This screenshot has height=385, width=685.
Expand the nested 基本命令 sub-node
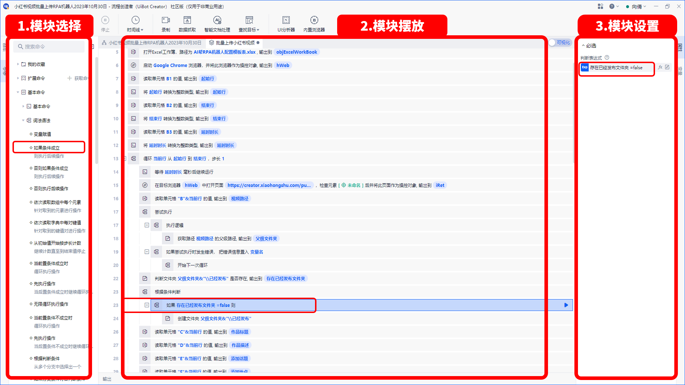tap(23, 106)
